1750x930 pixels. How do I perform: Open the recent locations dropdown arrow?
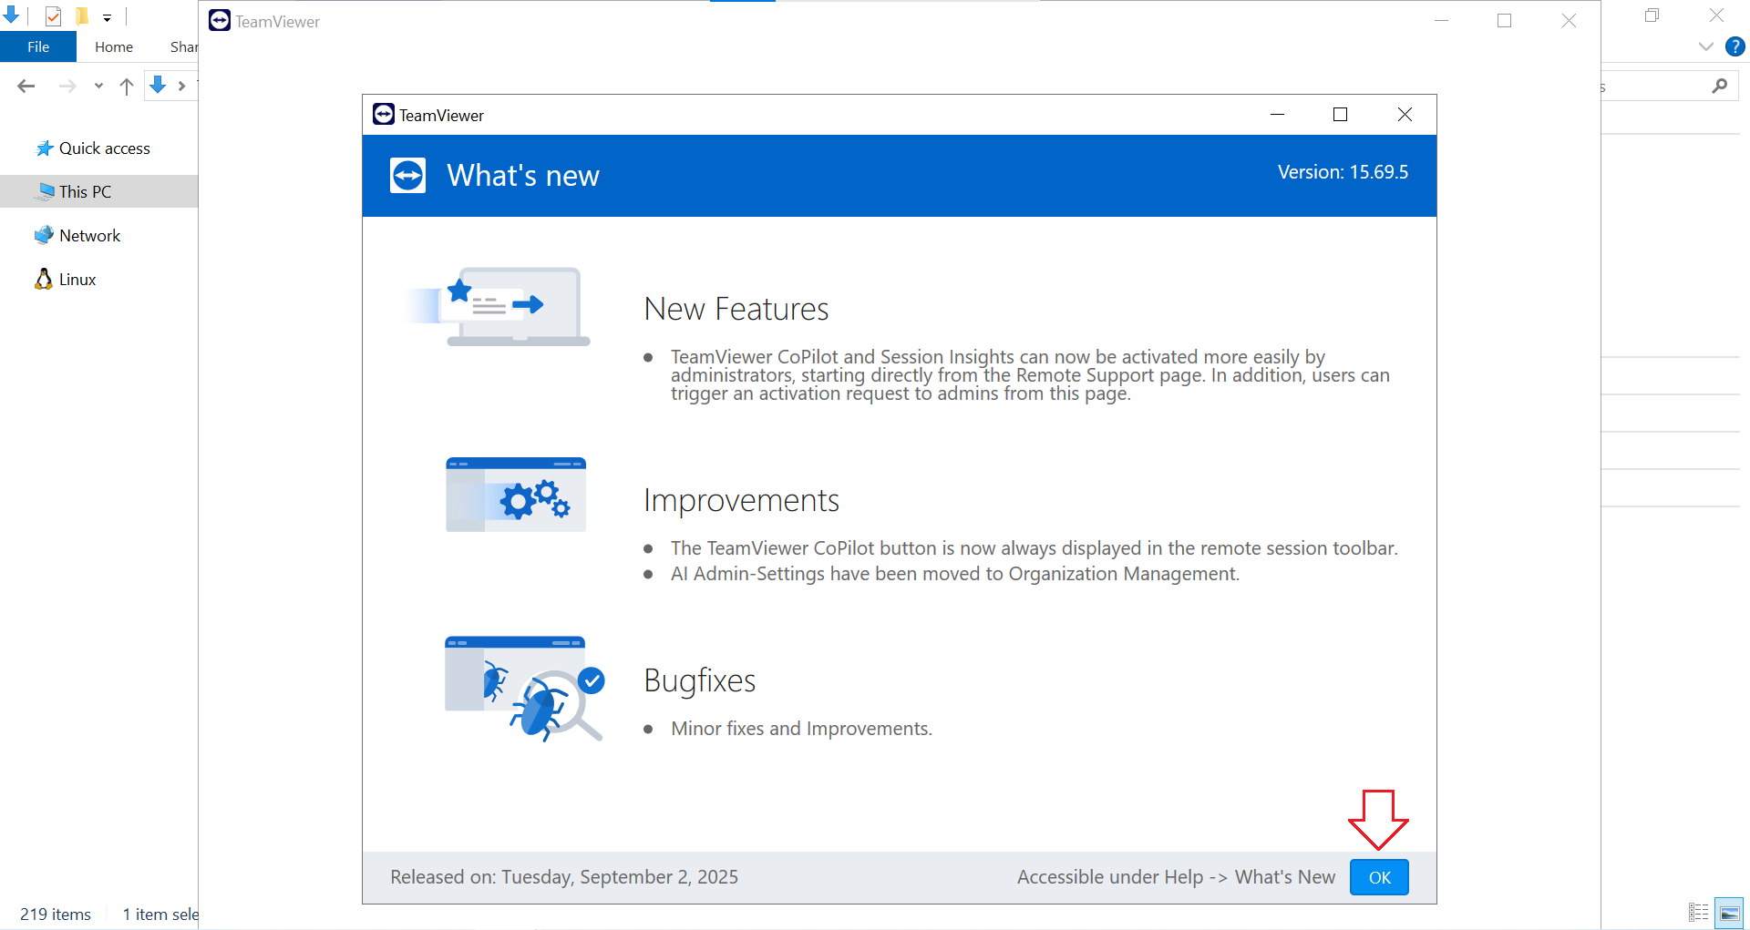coord(98,87)
